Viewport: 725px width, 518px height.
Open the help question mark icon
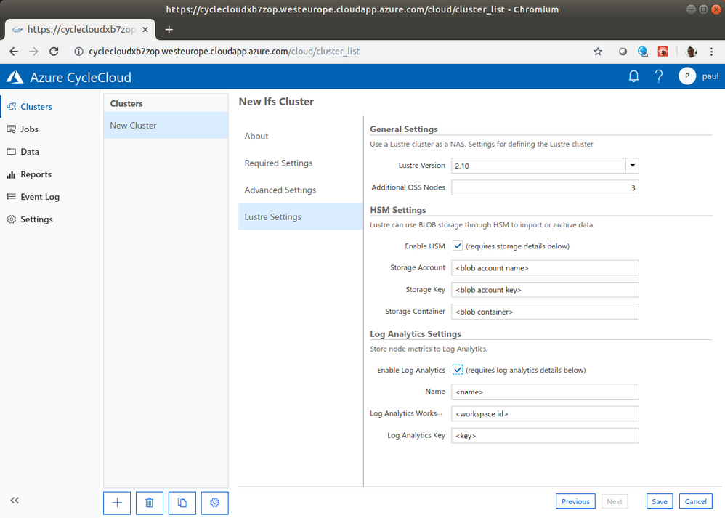pyautogui.click(x=659, y=76)
